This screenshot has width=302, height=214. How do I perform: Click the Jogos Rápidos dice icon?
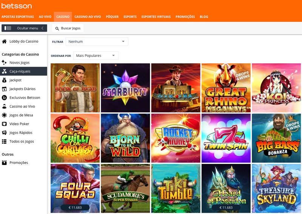point(4,133)
